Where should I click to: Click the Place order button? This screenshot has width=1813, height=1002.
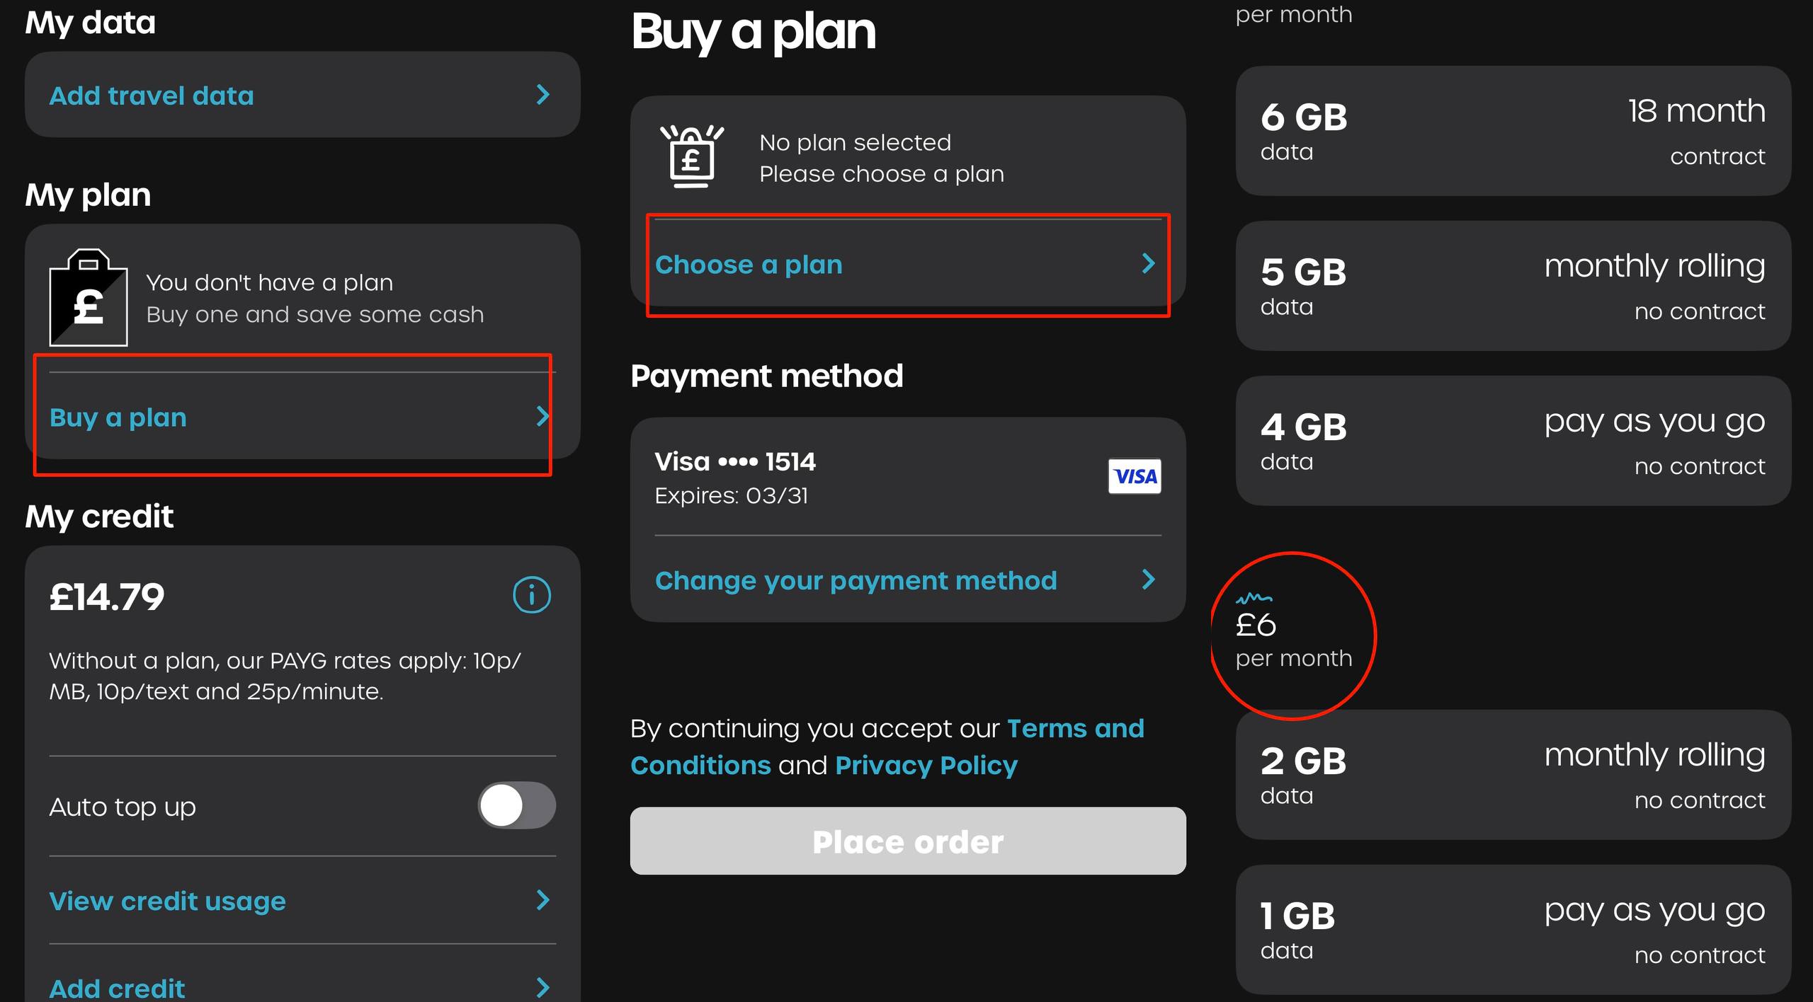pyautogui.click(x=908, y=841)
